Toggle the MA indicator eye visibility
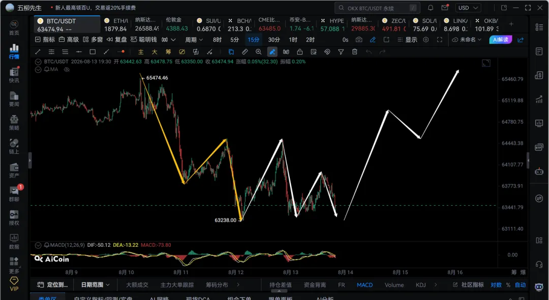Viewport: 549px width, 300px height. coord(67,69)
